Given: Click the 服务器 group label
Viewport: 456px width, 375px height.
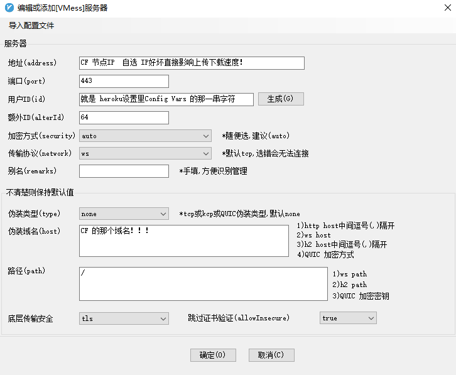Looking at the screenshot, I should (x=16, y=43).
